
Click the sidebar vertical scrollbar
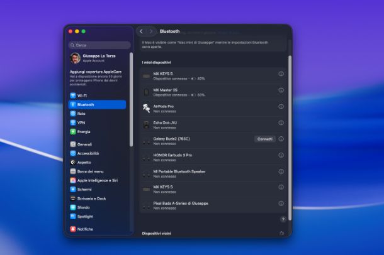[x=131, y=99]
